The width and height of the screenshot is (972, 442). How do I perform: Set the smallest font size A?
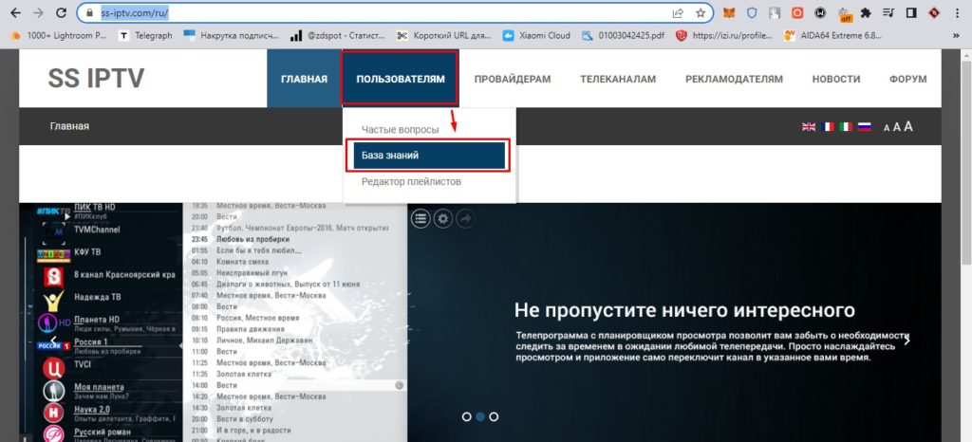(887, 128)
